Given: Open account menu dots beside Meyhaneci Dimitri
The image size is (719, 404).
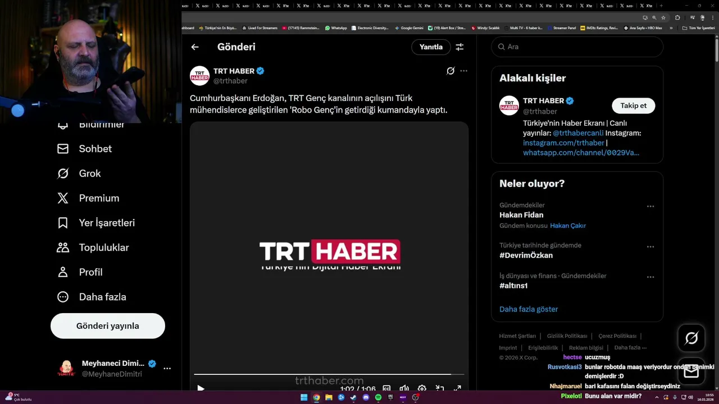Looking at the screenshot, I should [167, 369].
